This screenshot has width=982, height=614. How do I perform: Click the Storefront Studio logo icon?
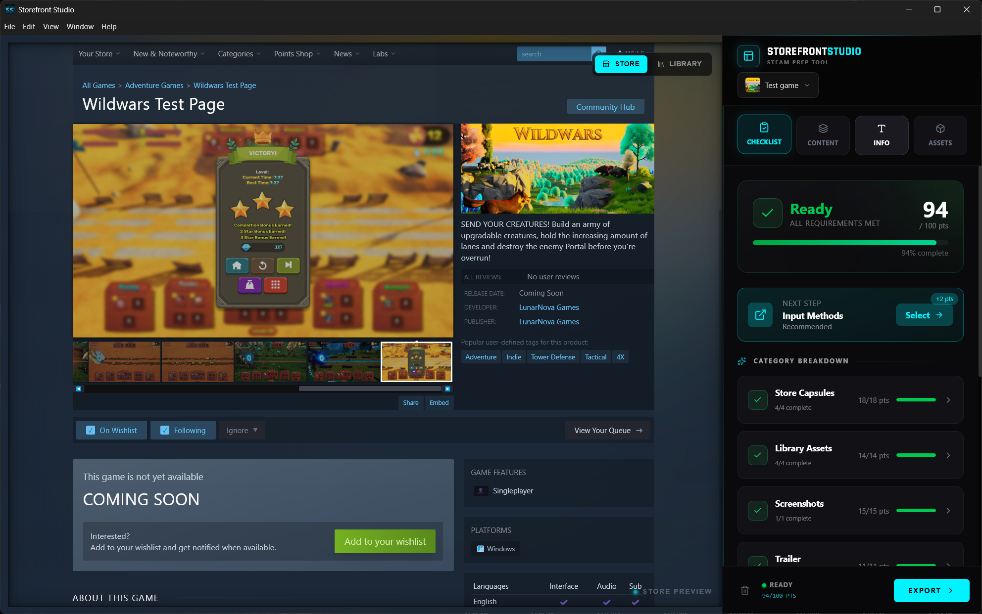(x=748, y=56)
